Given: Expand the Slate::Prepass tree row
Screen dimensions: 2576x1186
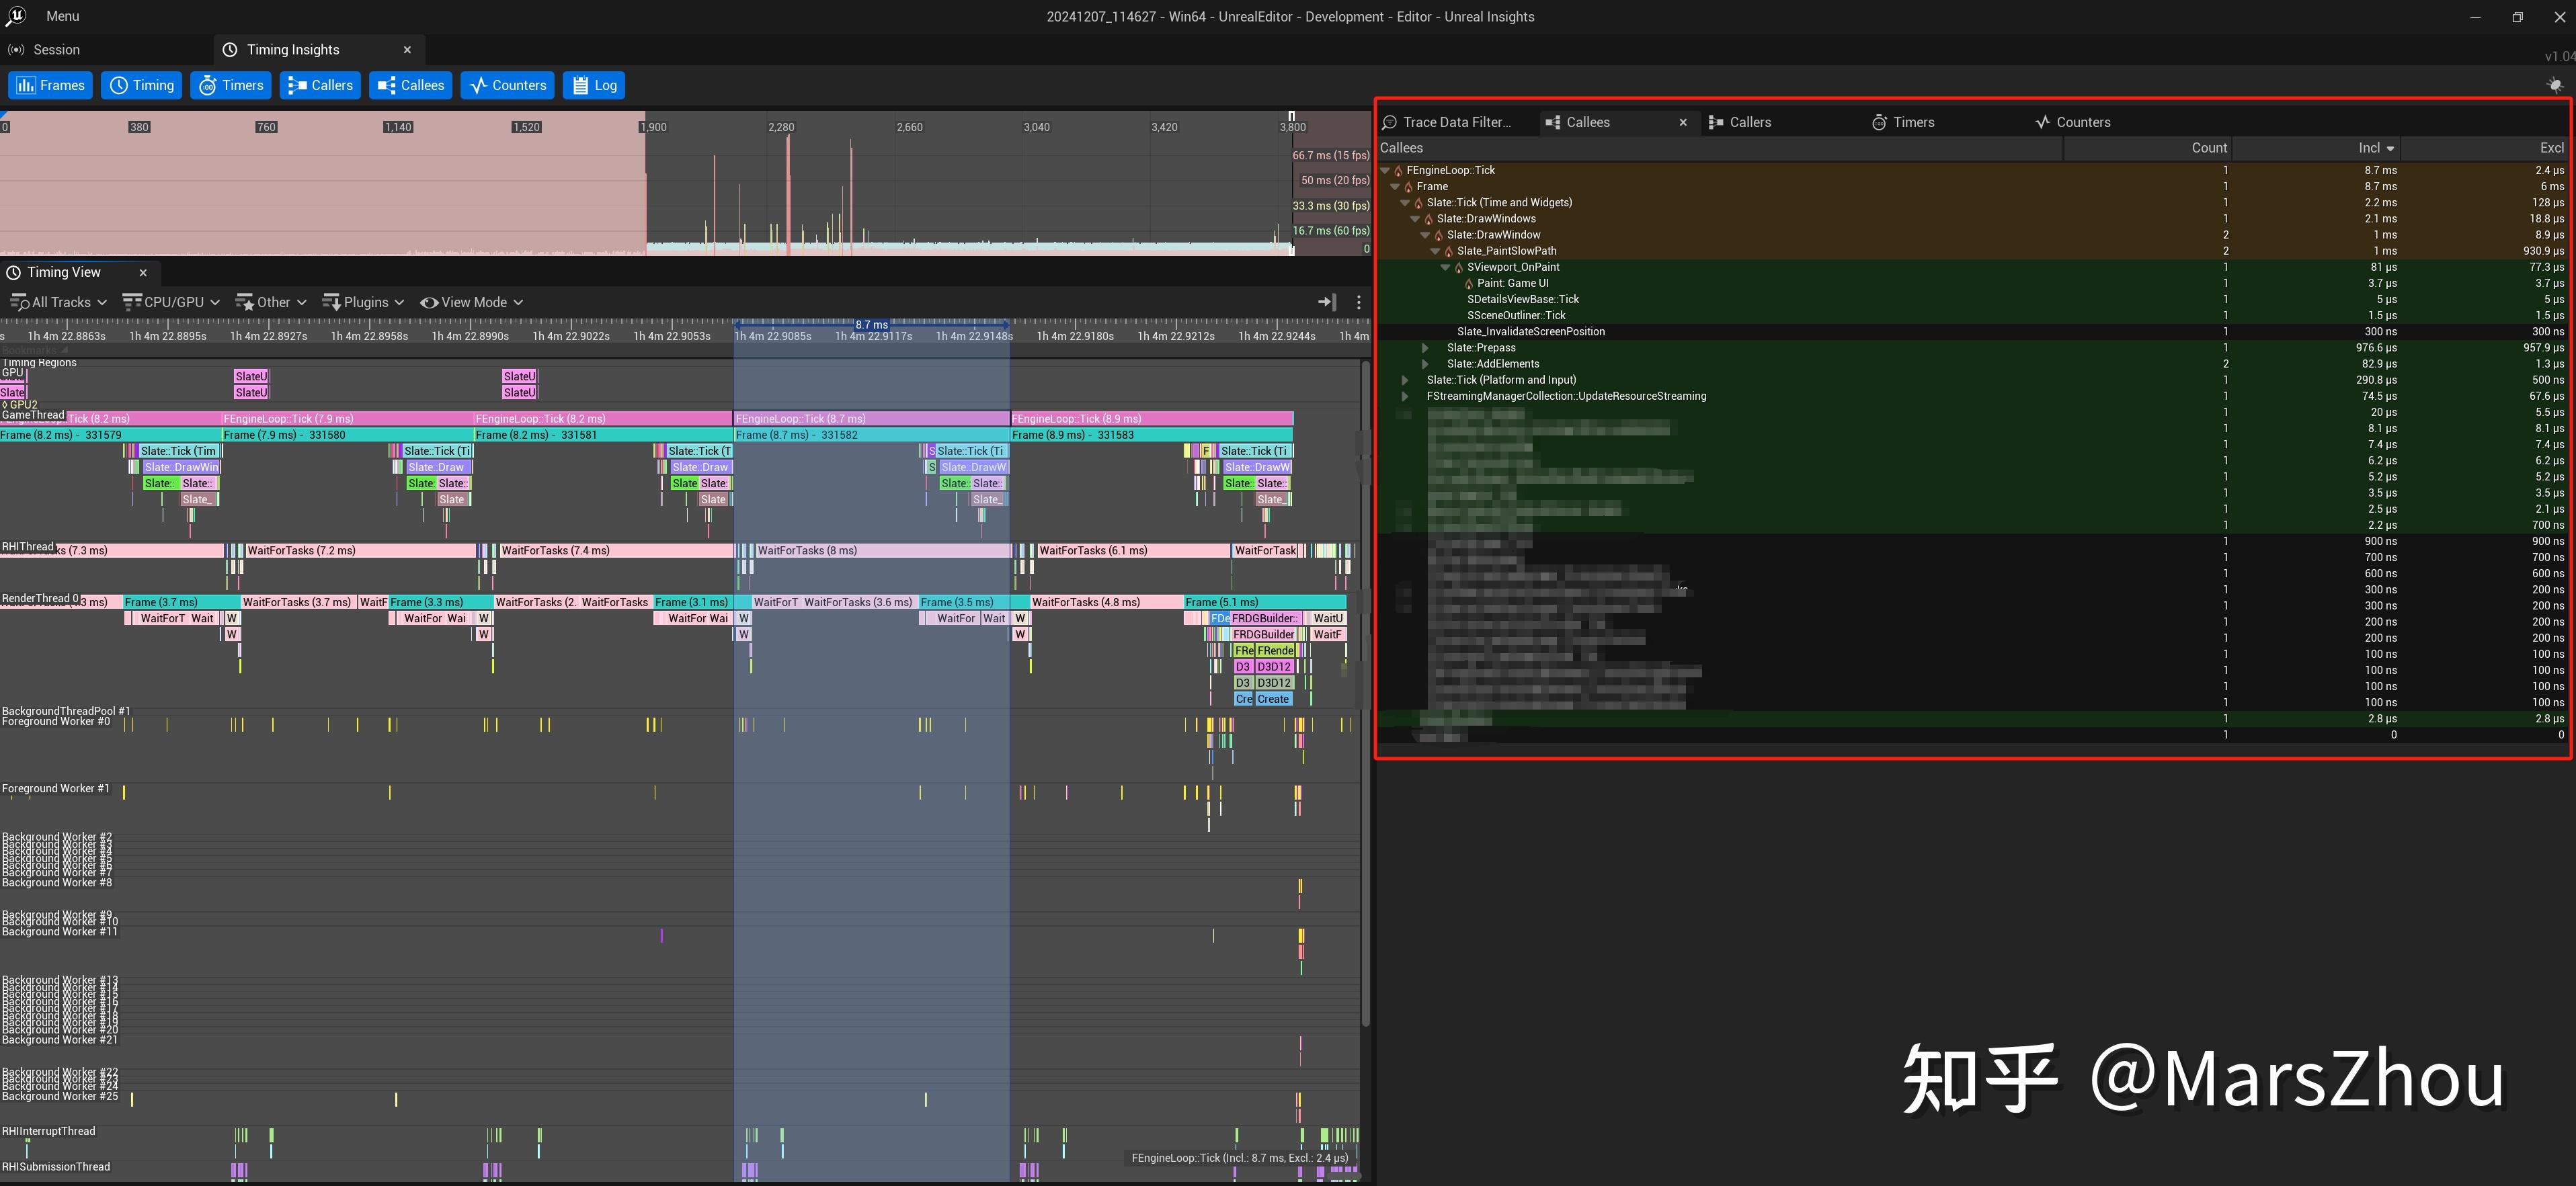Looking at the screenshot, I should [1425, 348].
